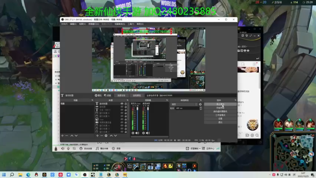Image resolution: width=316 pixels, height=178 pixels.
Task: Open the 视图(V) menu in OBS
Action: 83,24
